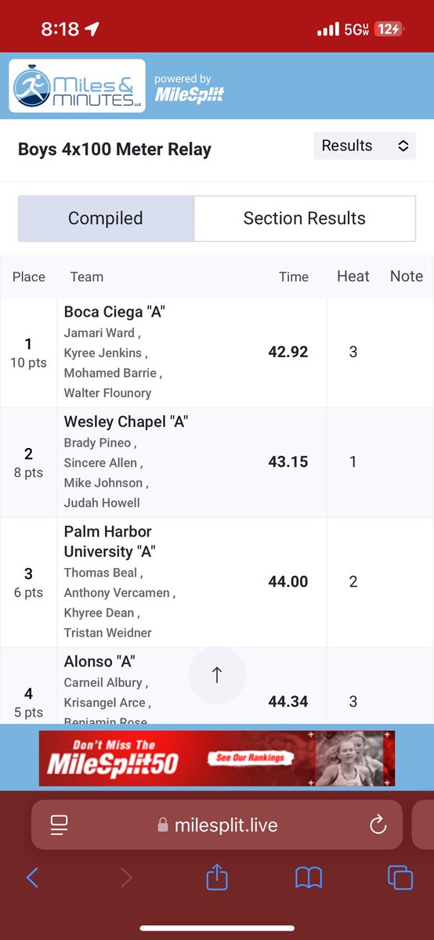Viewport: 434px width, 940px height.
Task: Tap the scroll-to-top arrow button
Action: point(217,674)
